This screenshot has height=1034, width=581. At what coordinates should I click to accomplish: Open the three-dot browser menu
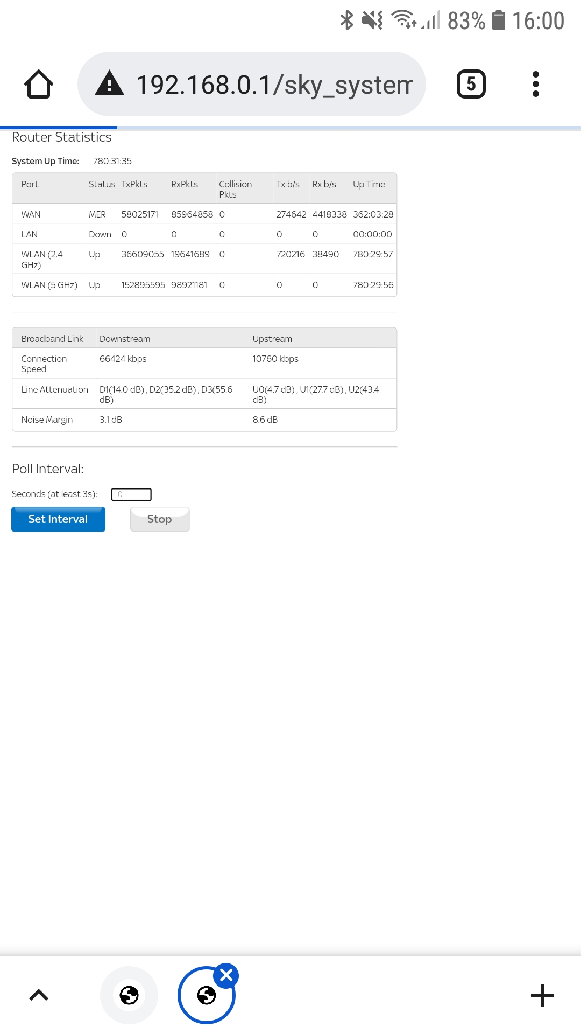click(535, 84)
